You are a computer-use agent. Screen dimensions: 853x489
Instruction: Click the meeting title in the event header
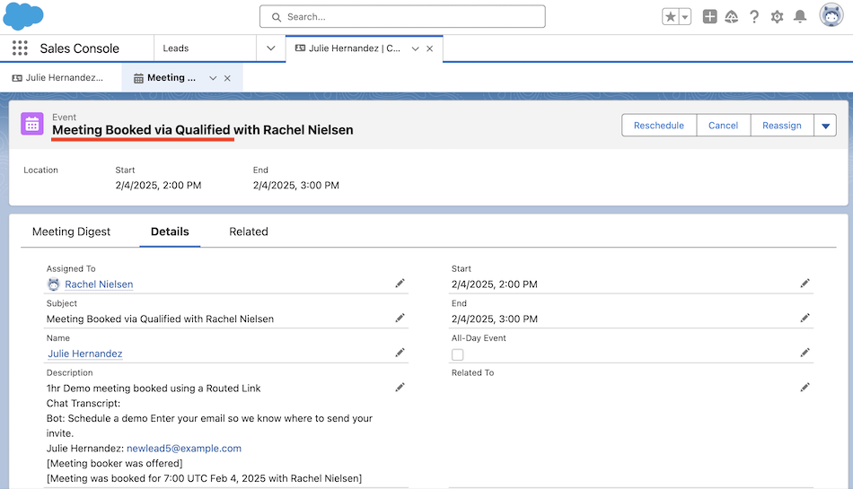[203, 130]
